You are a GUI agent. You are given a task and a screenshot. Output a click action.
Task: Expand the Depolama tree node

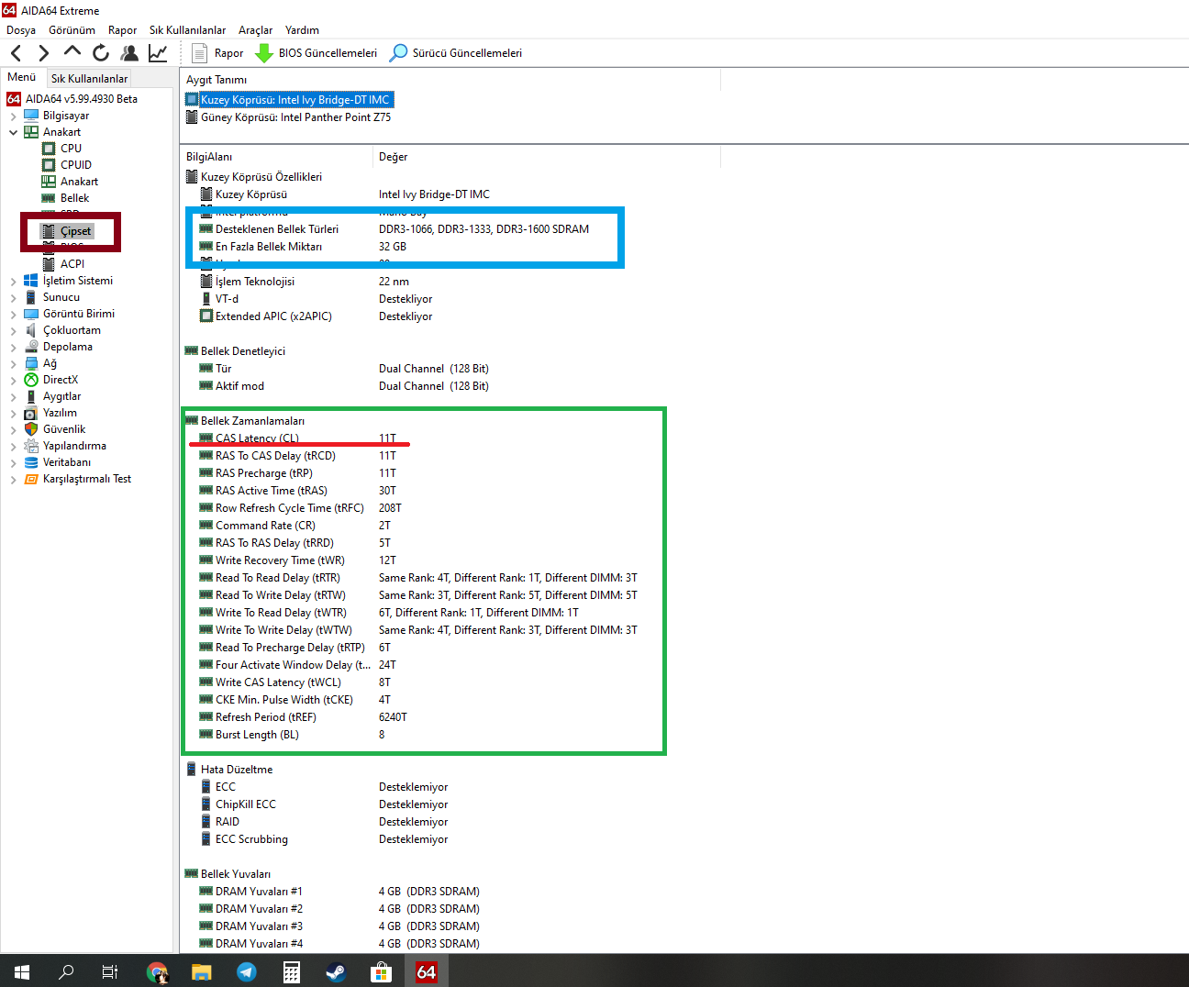13,347
